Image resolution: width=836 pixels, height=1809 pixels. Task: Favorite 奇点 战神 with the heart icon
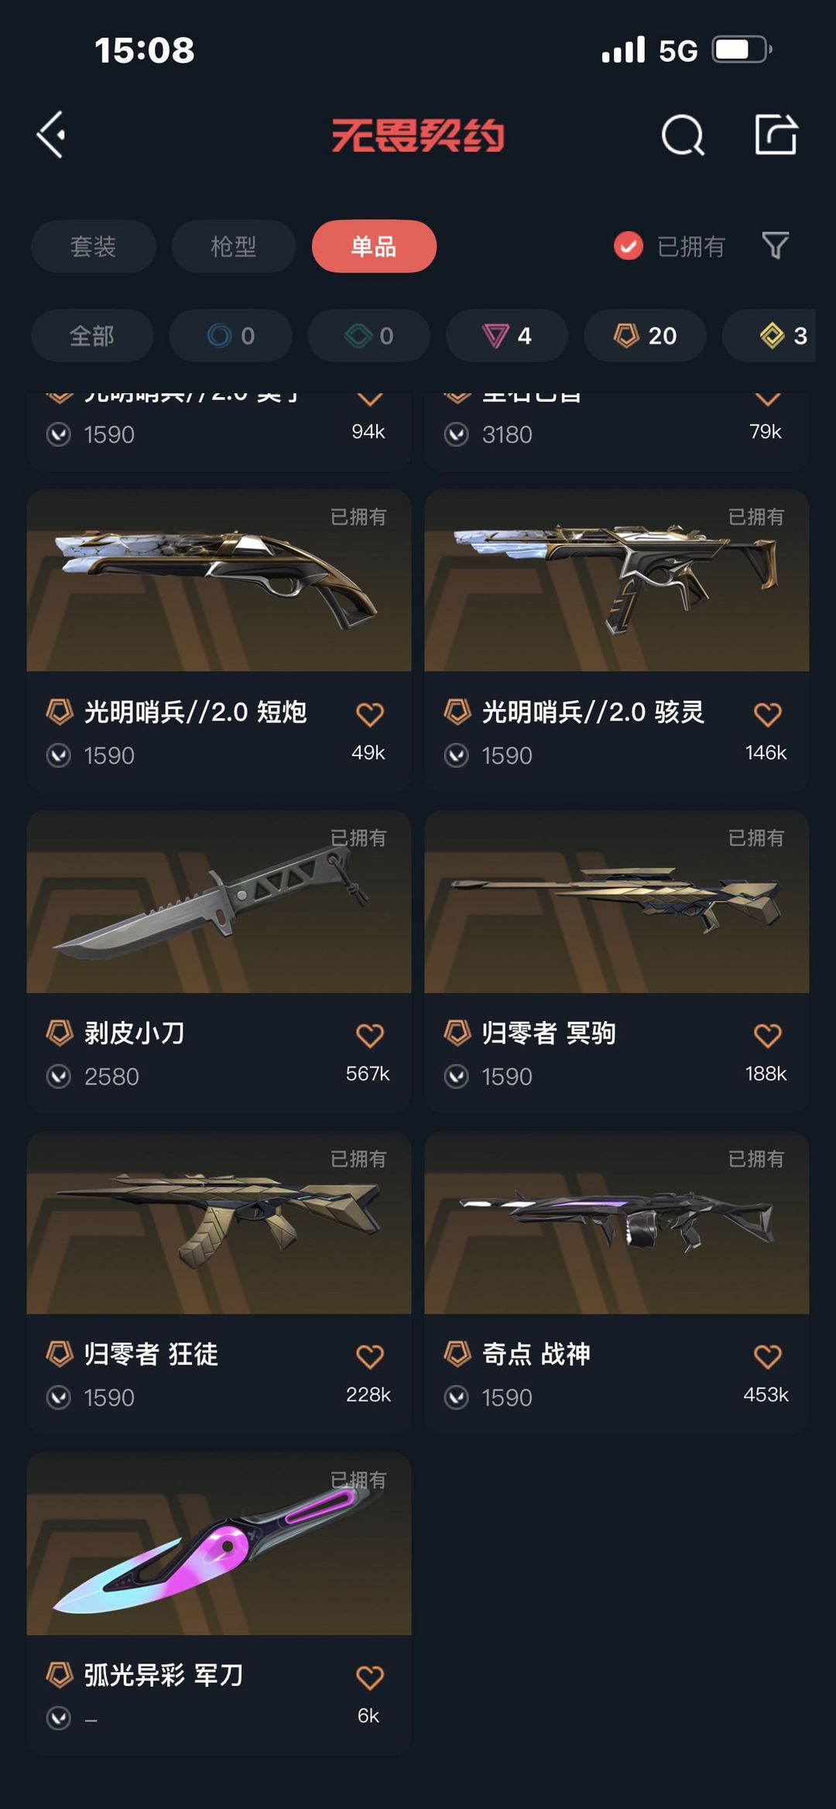(768, 1356)
